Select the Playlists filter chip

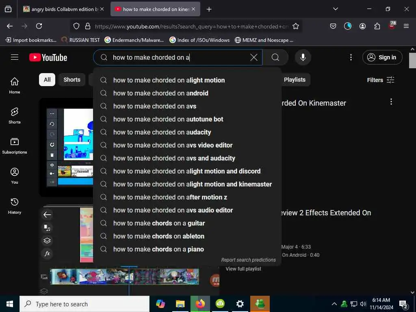coord(295,80)
